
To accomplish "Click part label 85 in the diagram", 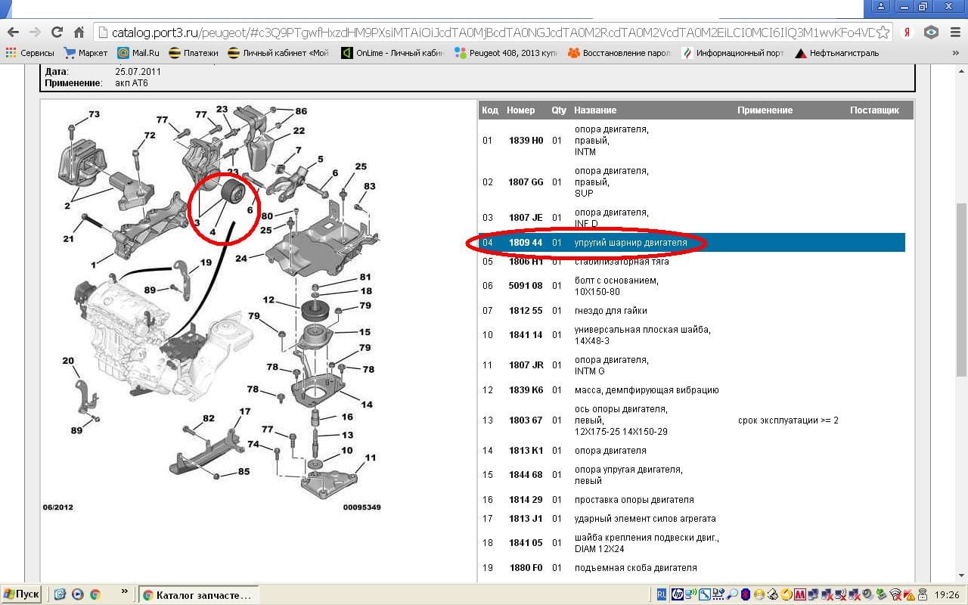I will [244, 472].
